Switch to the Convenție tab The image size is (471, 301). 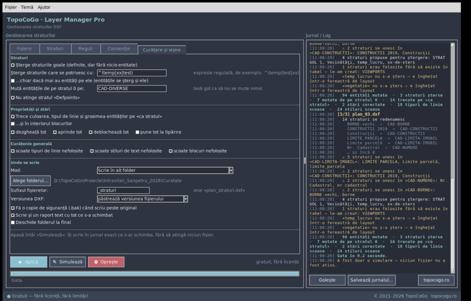[x=119, y=49]
